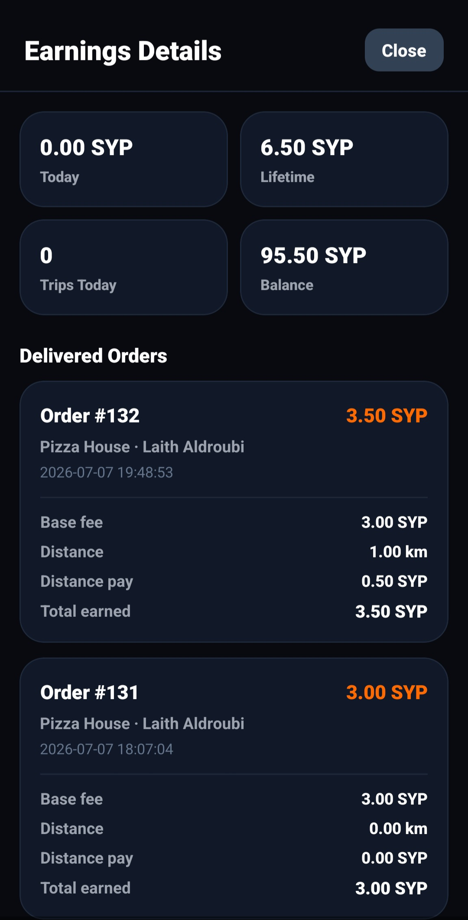Select the 0.00 km distance value
Viewport: 468px width, 920px height.
tap(398, 828)
